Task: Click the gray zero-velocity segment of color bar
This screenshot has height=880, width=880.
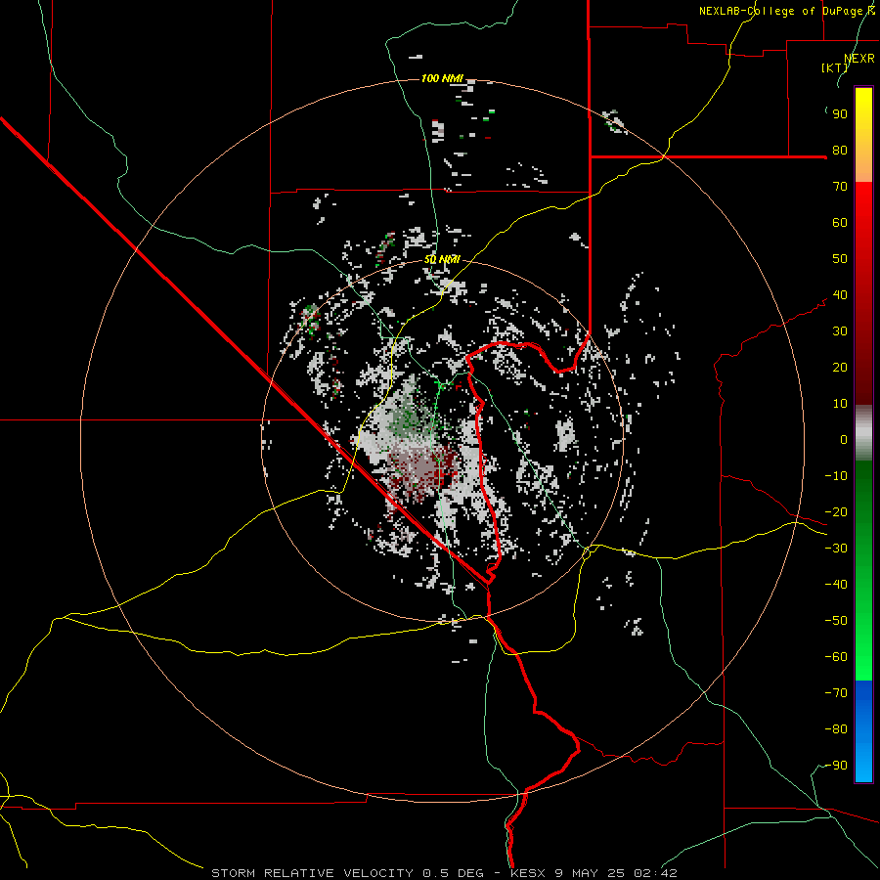Action: click(863, 432)
